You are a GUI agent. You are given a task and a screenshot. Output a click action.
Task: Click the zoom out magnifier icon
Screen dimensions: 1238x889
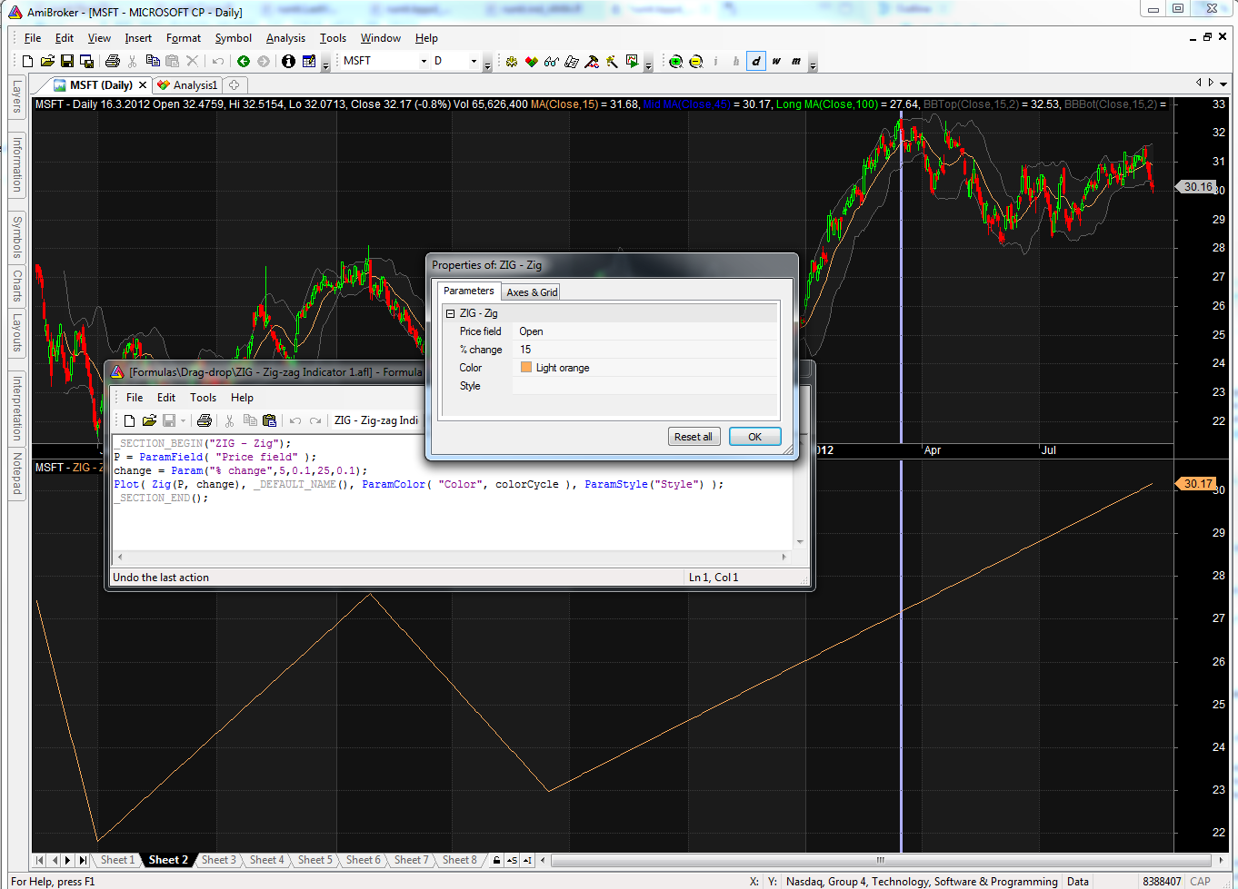click(x=696, y=62)
